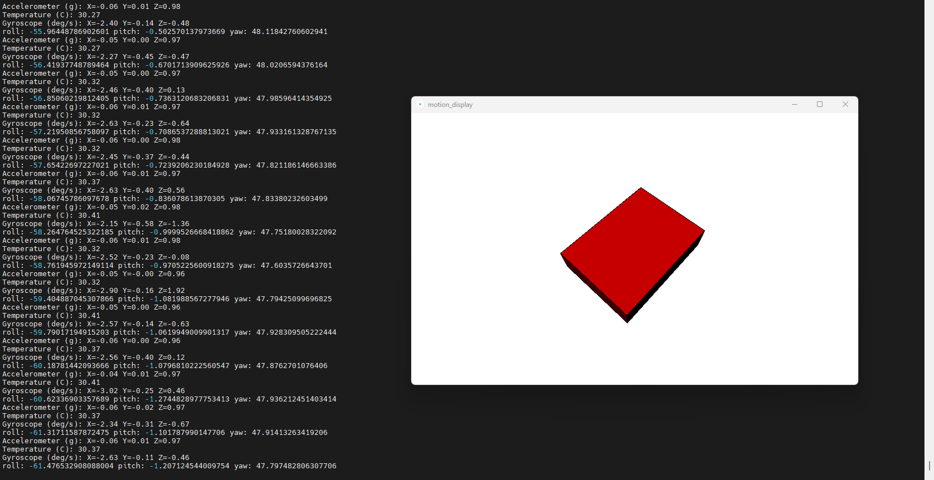The height and width of the screenshot is (480, 934).
Task: Click the line 'roll: -59.404887045307866'
Action: tap(167, 299)
